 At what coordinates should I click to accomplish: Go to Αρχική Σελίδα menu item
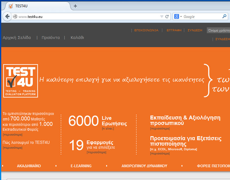click(x=17, y=38)
